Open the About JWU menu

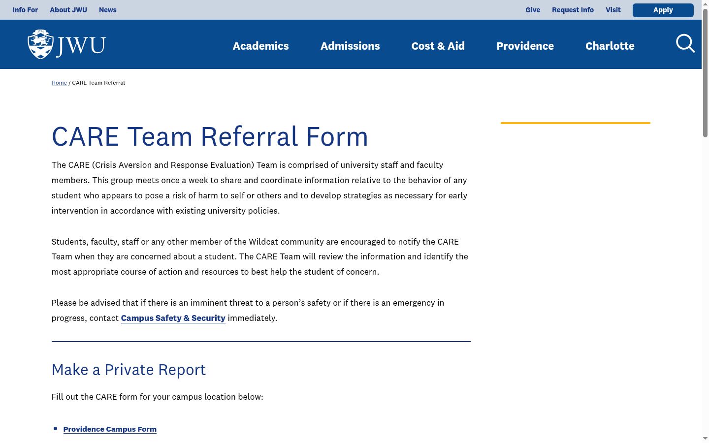coord(68,10)
